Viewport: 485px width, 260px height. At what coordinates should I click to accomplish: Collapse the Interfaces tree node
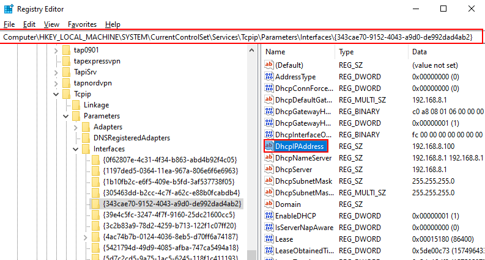tap(75, 149)
